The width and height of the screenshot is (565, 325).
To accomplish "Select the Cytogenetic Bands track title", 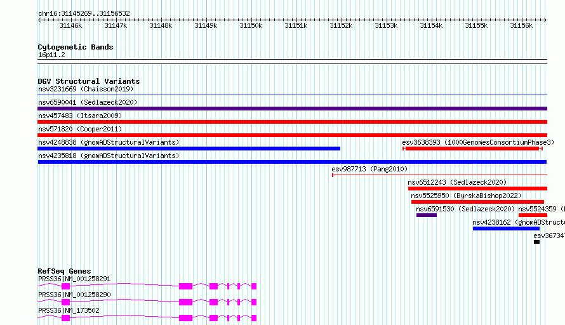I will coord(76,47).
